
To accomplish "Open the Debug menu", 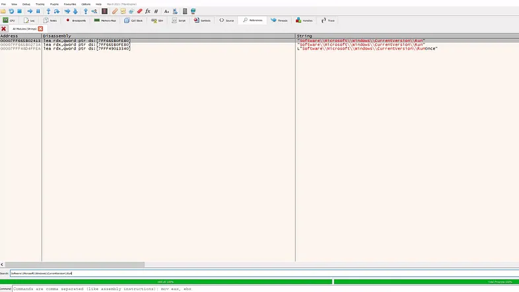I will point(26,5).
